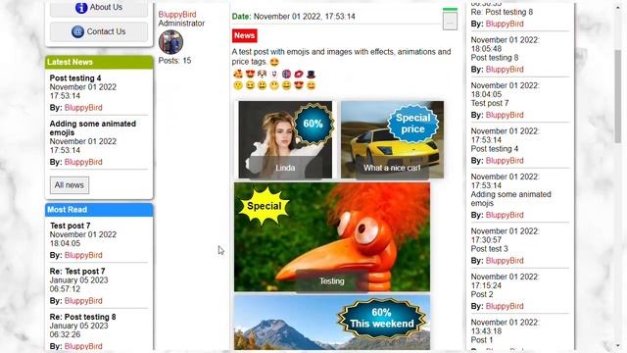627x353 pixels.
Task: Open Adding some animated emojis in right sidebar
Action: coord(511,199)
